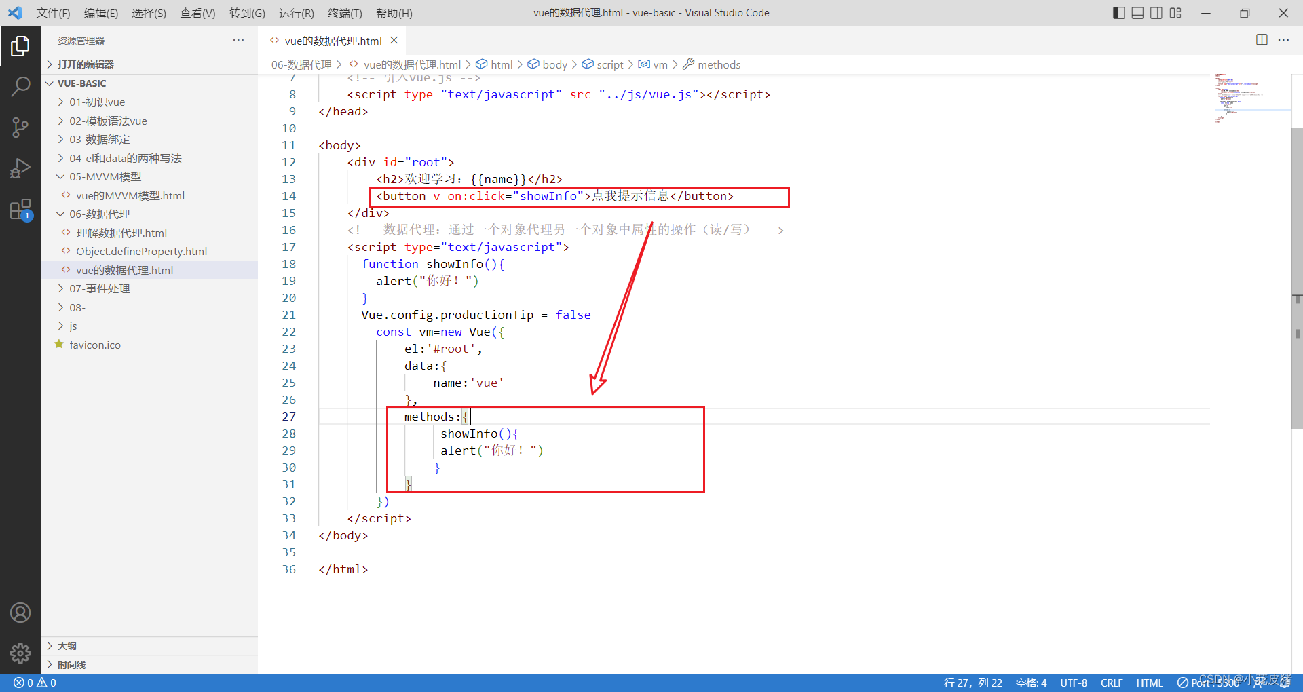The height and width of the screenshot is (692, 1303).
Task: Collapse the 05-MVVM模型 folder
Action: tap(149, 176)
